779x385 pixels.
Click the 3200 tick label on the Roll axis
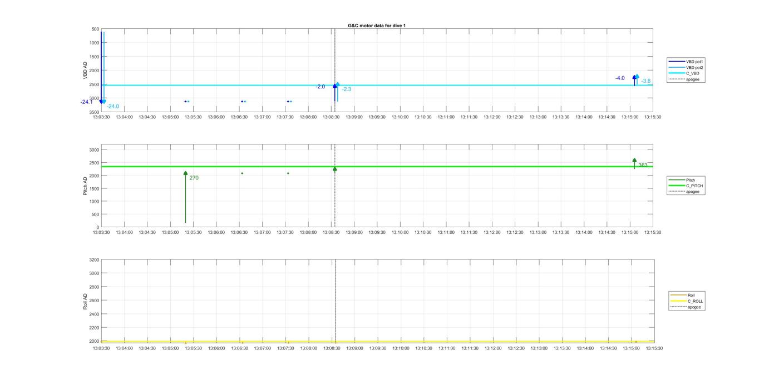94,260
